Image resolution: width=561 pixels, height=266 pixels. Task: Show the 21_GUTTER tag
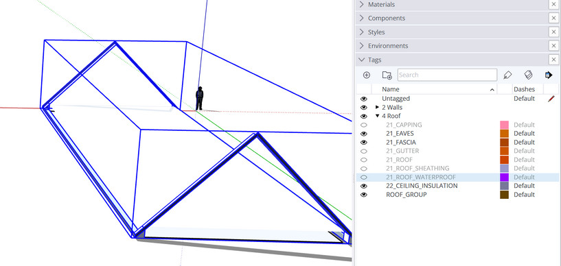click(x=364, y=151)
